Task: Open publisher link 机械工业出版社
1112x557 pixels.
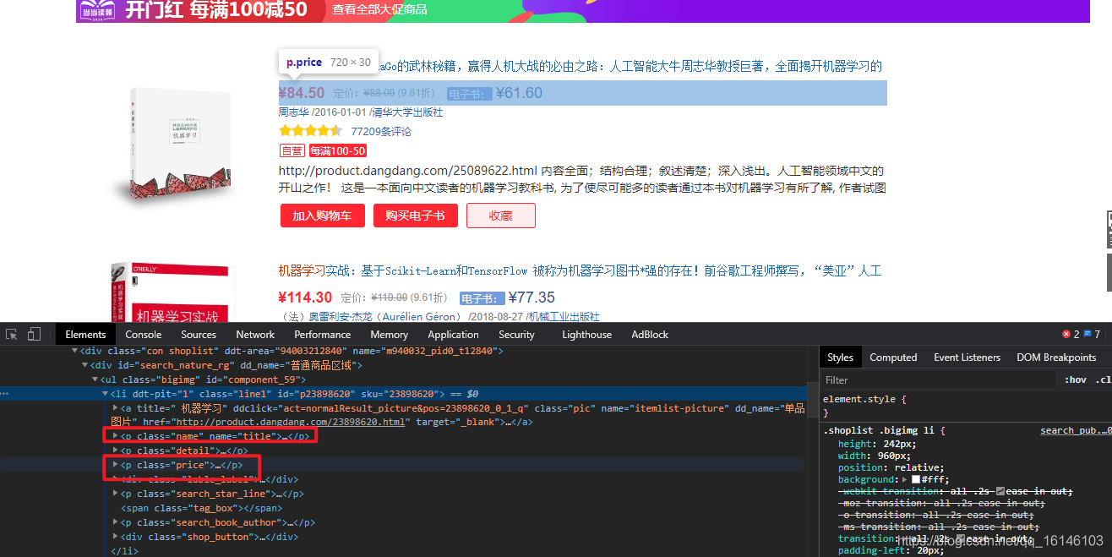Action: 564,317
